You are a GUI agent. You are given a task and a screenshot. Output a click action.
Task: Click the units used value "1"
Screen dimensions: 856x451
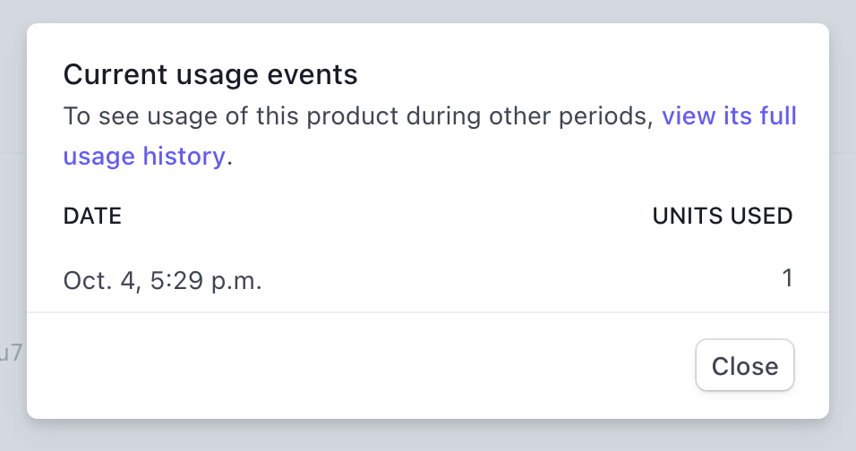point(787,279)
